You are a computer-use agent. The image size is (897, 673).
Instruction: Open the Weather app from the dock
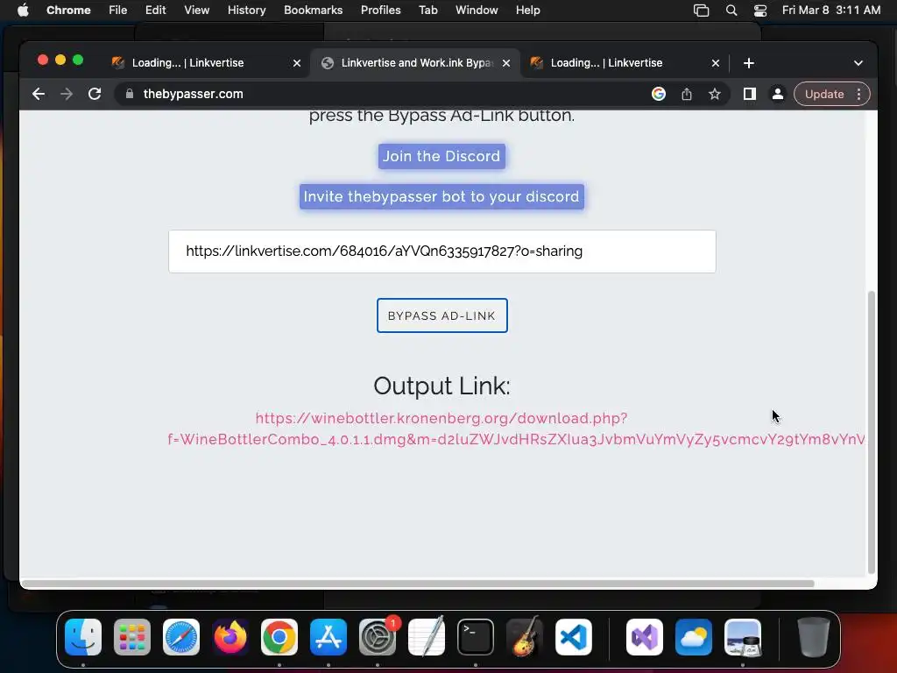pyautogui.click(x=694, y=637)
